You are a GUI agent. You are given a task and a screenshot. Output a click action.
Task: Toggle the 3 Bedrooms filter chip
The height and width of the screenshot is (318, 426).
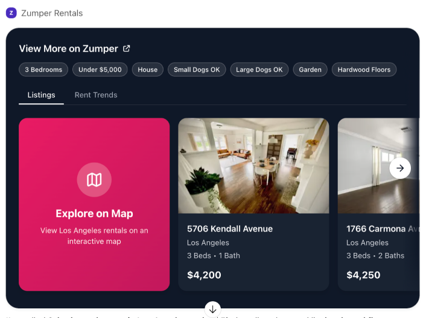click(43, 70)
